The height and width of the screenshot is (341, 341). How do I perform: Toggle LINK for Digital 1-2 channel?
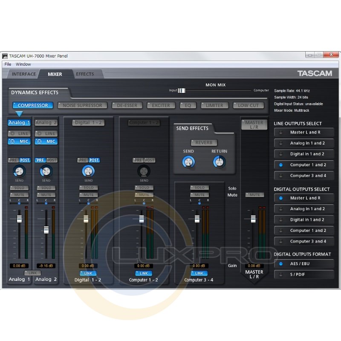[88, 273]
